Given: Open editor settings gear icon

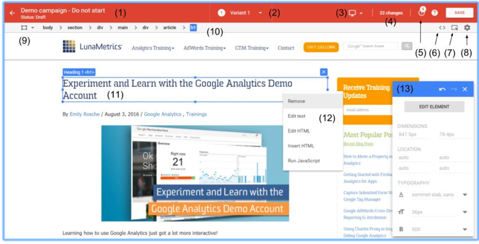Looking at the screenshot, I should click(x=467, y=28).
